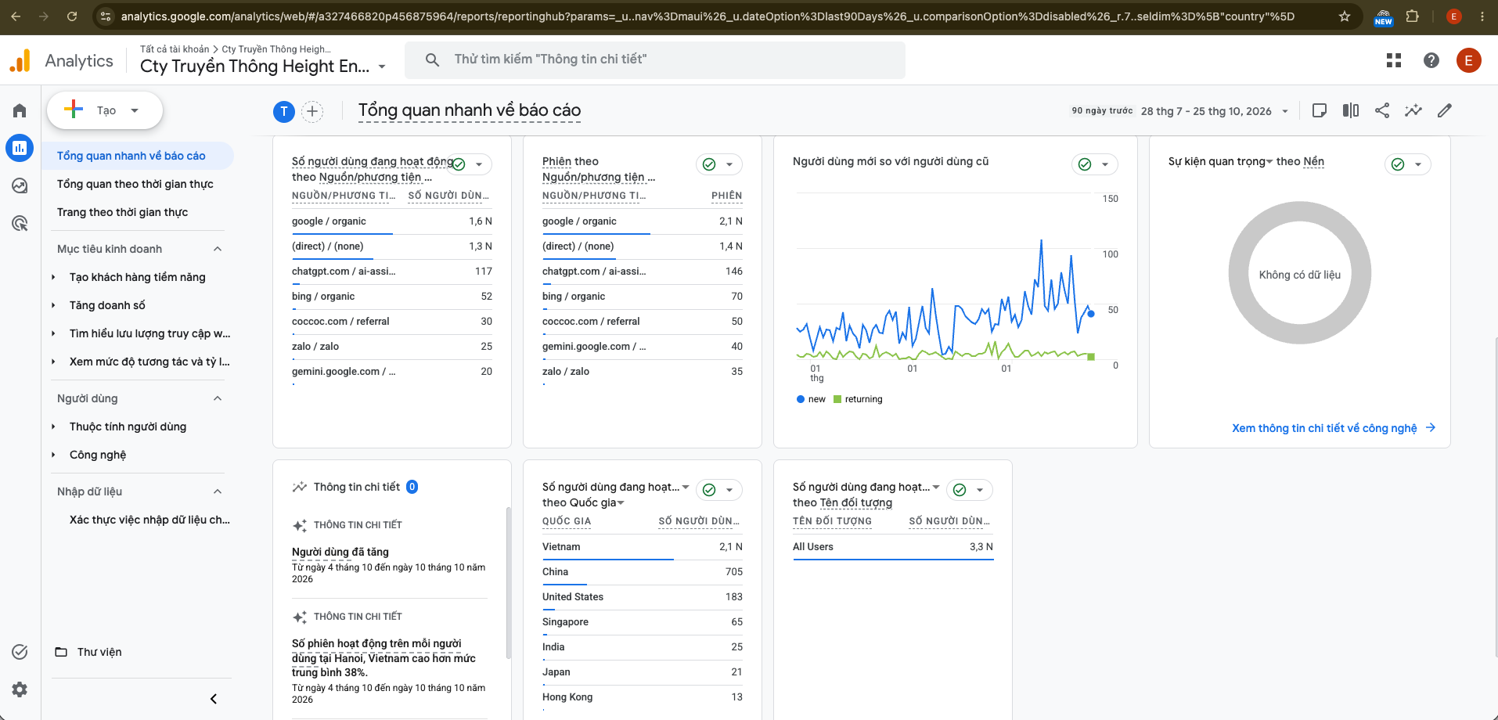This screenshot has height=720, width=1498.
Task: Select Trang theo thời gian thực
Action: coord(122,212)
